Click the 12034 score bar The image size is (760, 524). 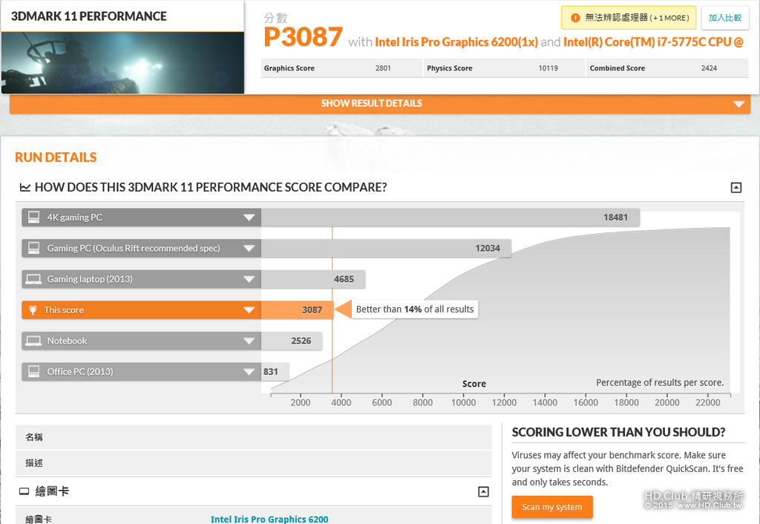click(x=386, y=249)
